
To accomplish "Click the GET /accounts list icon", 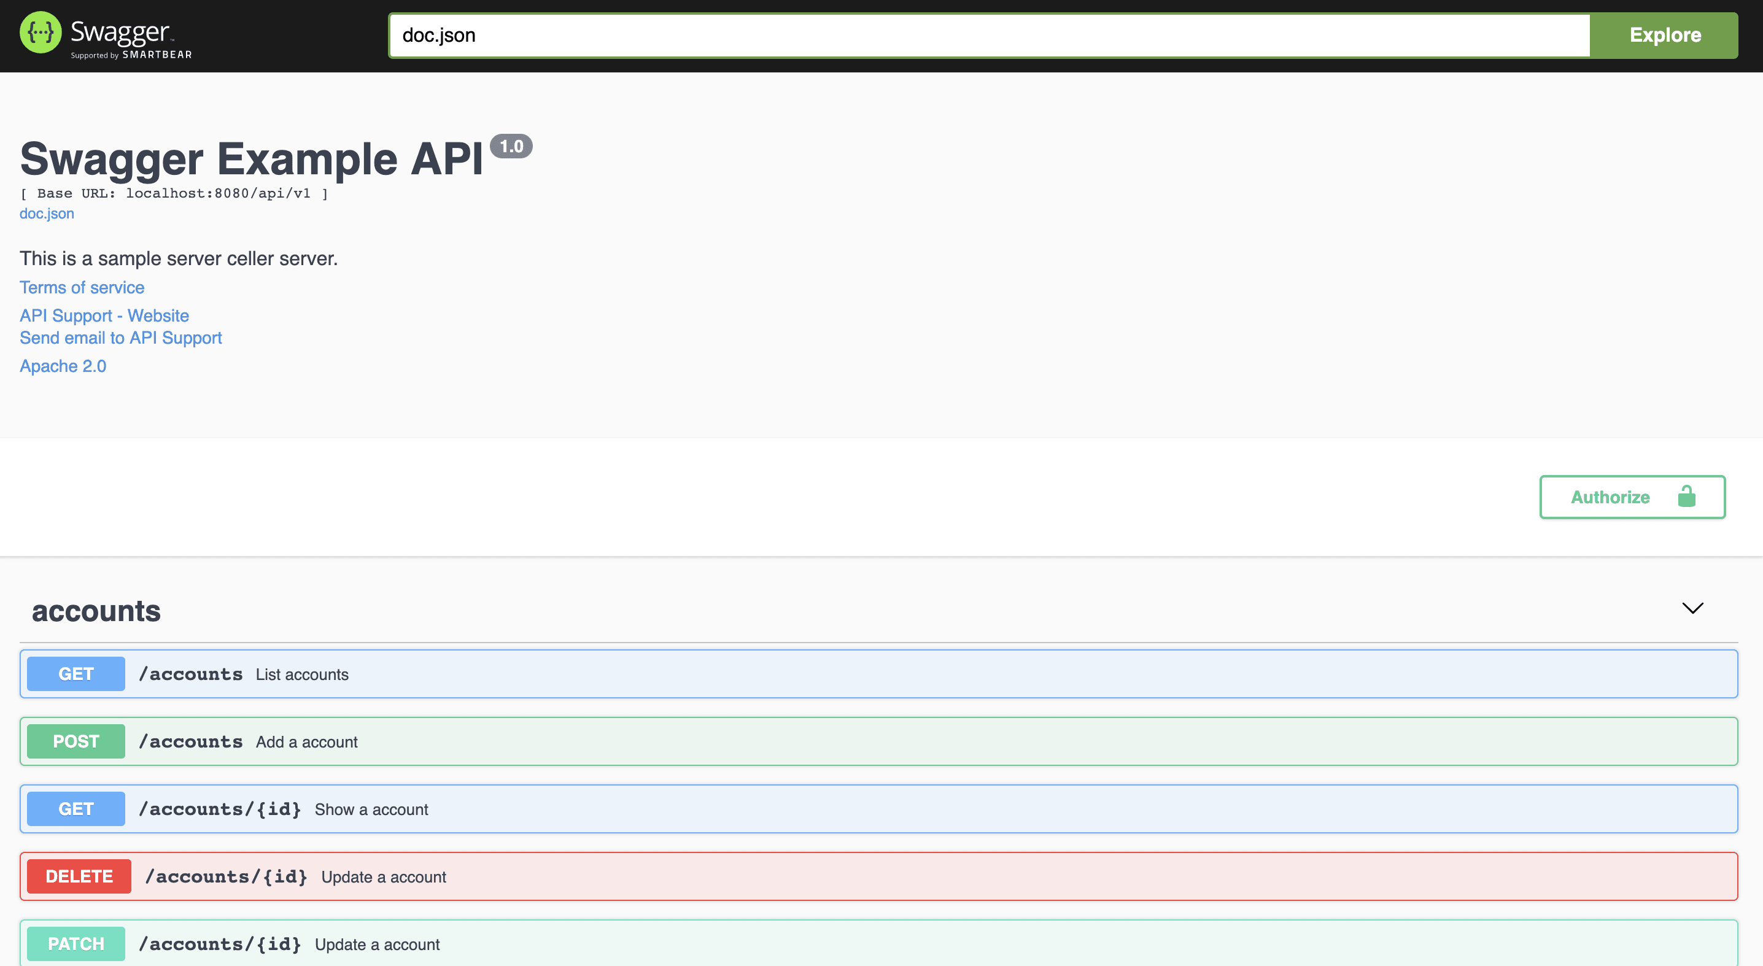I will click(74, 673).
